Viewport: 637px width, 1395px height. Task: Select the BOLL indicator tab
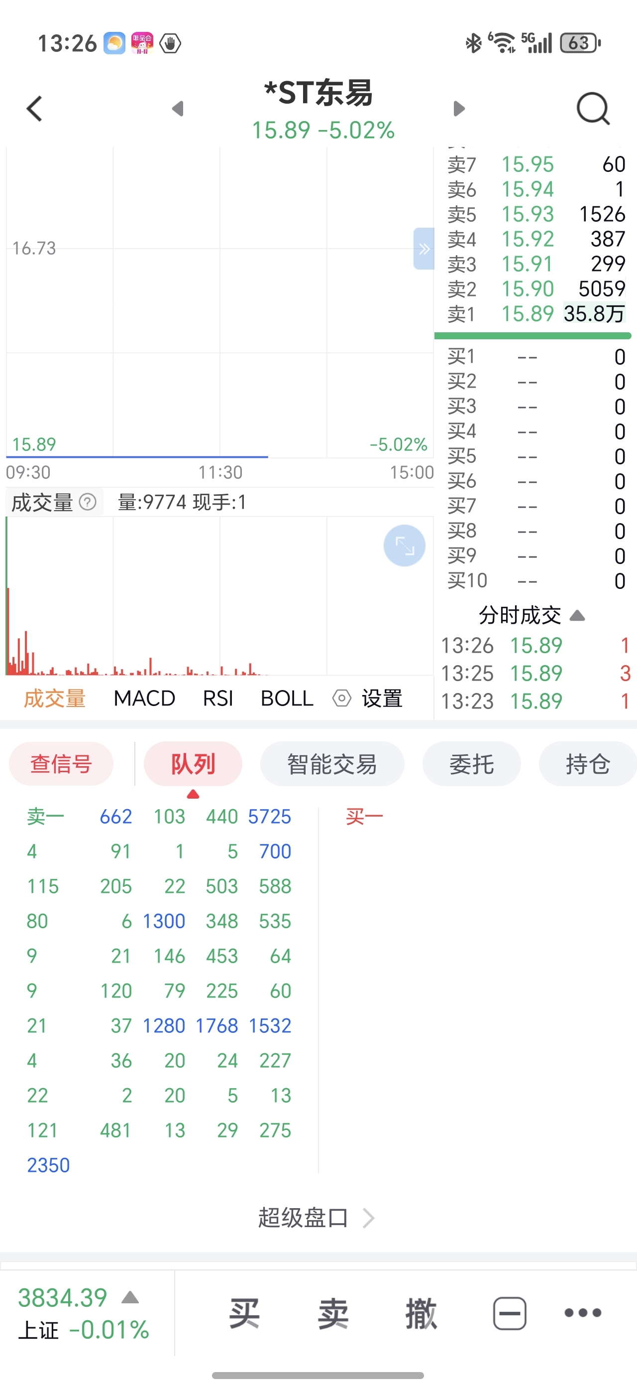tap(287, 698)
